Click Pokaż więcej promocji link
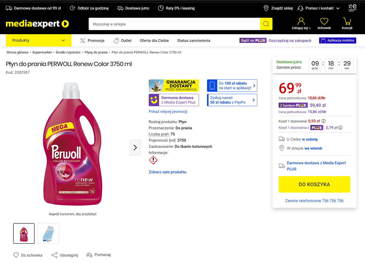Image resolution: width=365 pixels, height=263 pixels. 168,112
